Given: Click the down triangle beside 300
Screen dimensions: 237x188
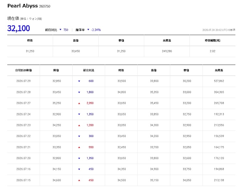Looking at the screenshot, I should tap(79, 136).
